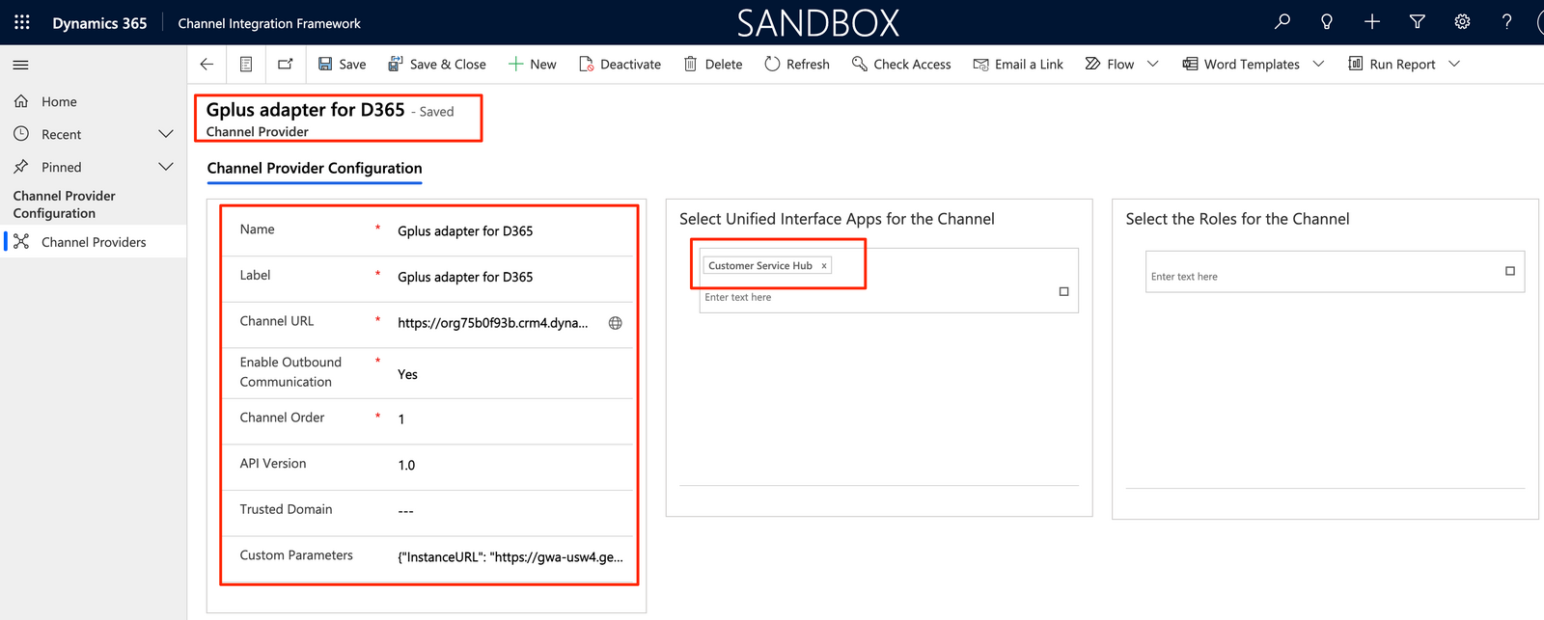Toggle the hamburger navigation menu
Screen dimensions: 1544x620
(x=20, y=65)
